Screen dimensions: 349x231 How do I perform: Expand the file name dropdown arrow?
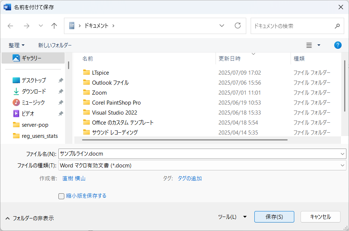(342, 154)
